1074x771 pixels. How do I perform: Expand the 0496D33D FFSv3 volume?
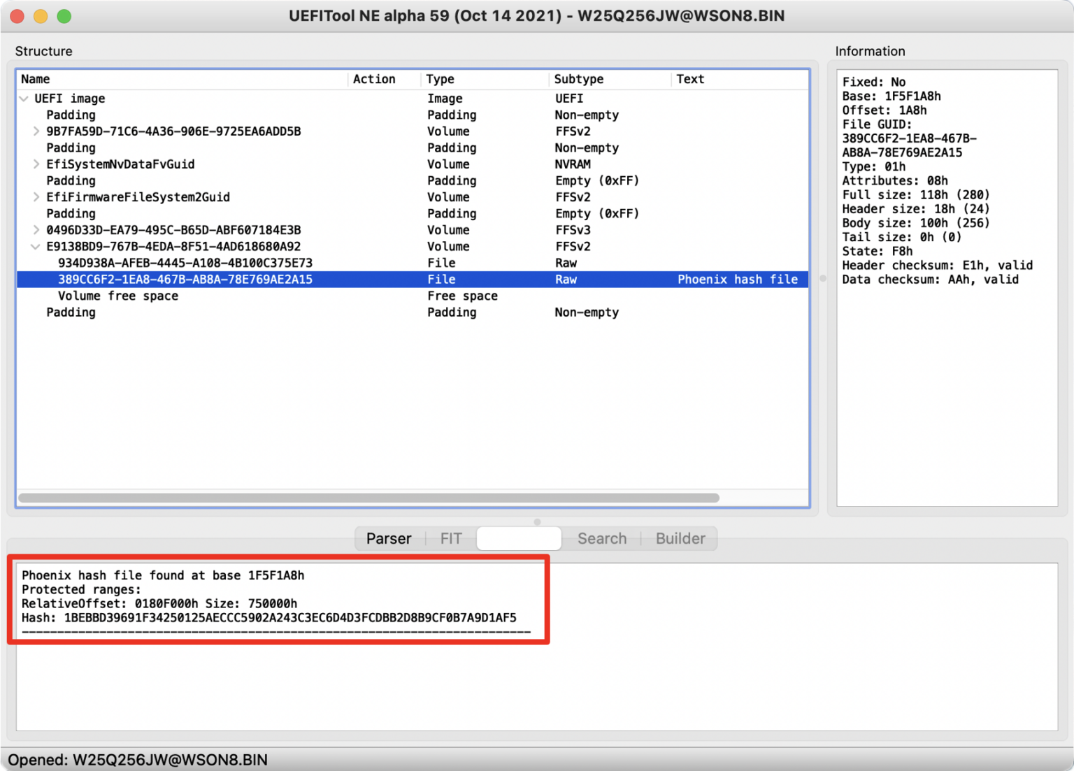click(x=36, y=229)
